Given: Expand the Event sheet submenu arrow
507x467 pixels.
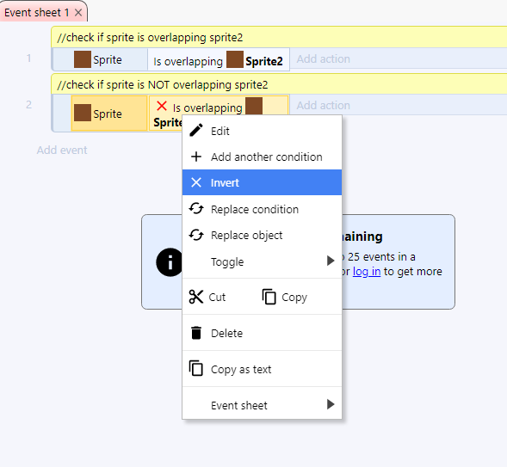Looking at the screenshot, I should coord(331,404).
